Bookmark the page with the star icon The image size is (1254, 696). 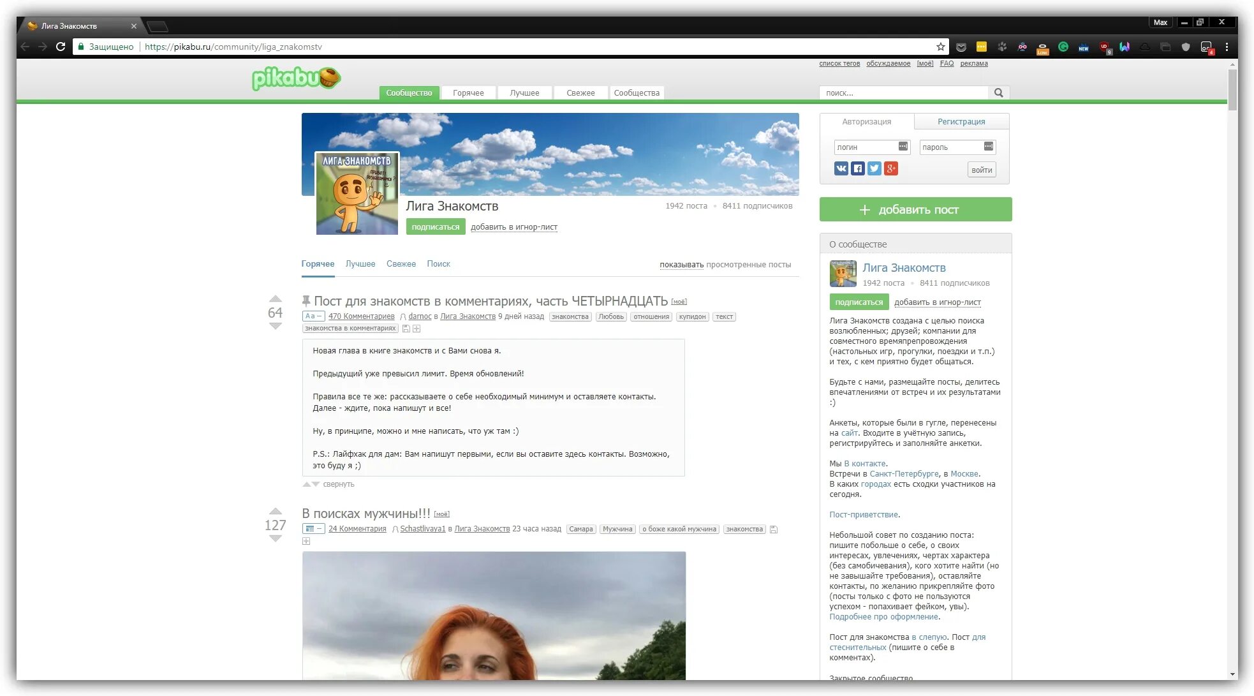click(940, 47)
